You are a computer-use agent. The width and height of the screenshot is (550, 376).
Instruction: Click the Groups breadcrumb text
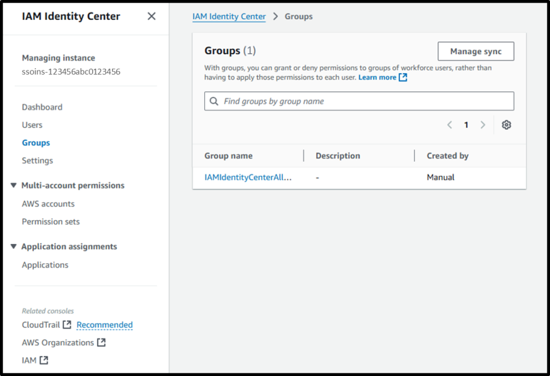(x=299, y=17)
